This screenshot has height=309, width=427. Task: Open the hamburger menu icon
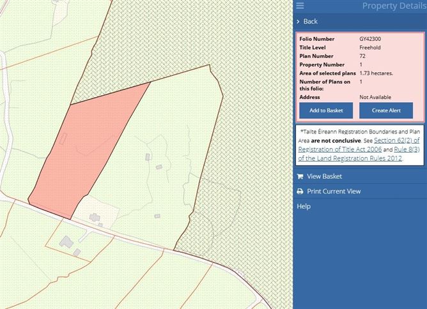[300, 6]
